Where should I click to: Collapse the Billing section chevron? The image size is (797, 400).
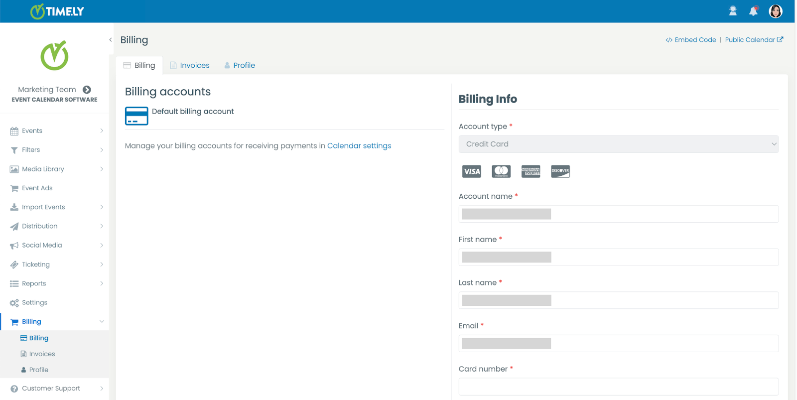(x=102, y=322)
